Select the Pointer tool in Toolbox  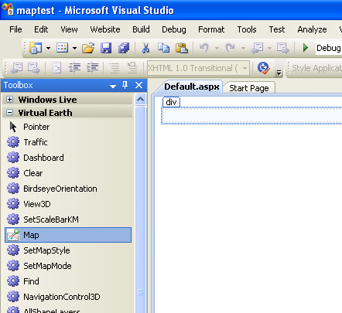[x=68, y=127]
